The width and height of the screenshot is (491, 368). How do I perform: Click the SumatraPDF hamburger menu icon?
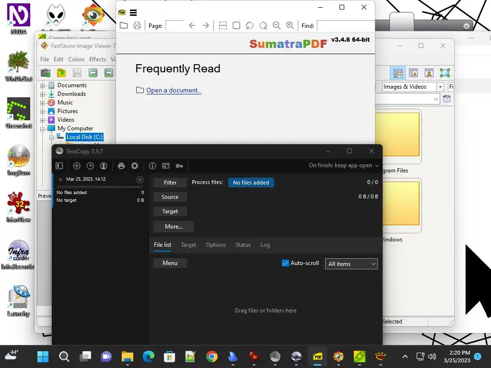[133, 13]
